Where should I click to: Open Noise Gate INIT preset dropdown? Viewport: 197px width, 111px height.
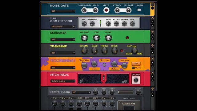click(63, 11)
